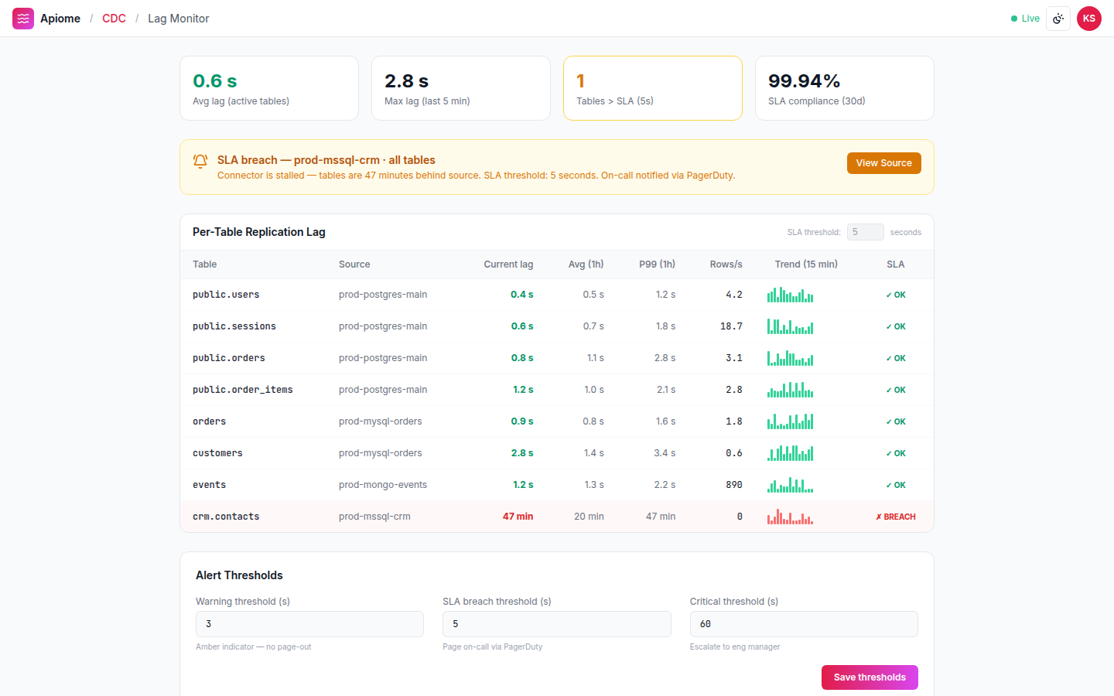Click the 3.4 s P99 value

tap(665, 453)
